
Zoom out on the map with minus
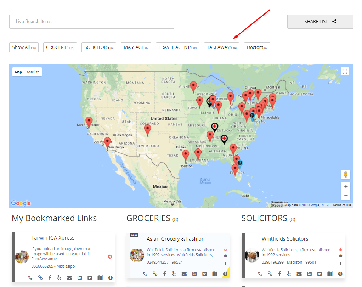(346, 196)
